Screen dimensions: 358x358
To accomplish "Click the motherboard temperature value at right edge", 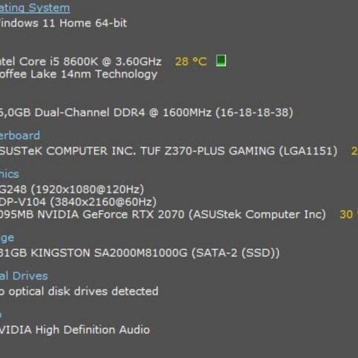I will [x=354, y=151].
